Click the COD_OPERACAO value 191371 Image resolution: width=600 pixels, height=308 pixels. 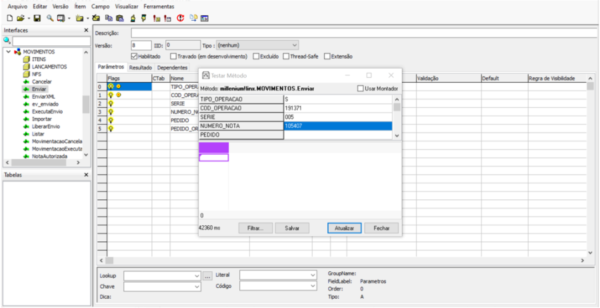[x=338, y=108]
